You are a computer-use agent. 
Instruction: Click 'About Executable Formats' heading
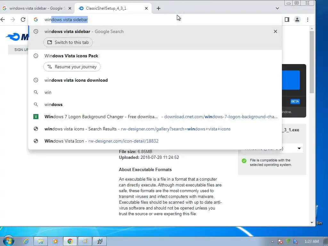(145, 170)
